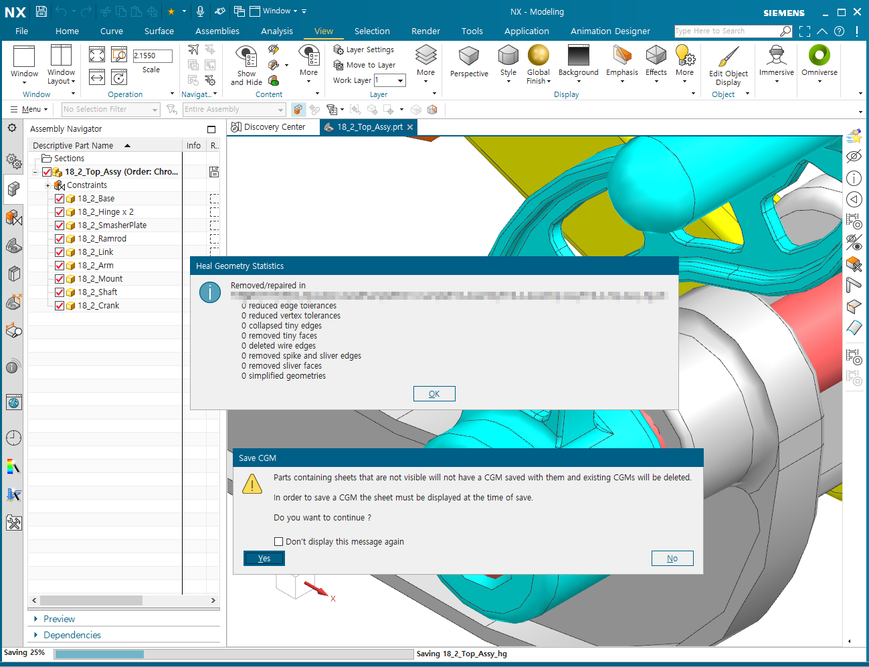
Task: Open the Assembly Navigator settings gear
Action: (x=12, y=128)
